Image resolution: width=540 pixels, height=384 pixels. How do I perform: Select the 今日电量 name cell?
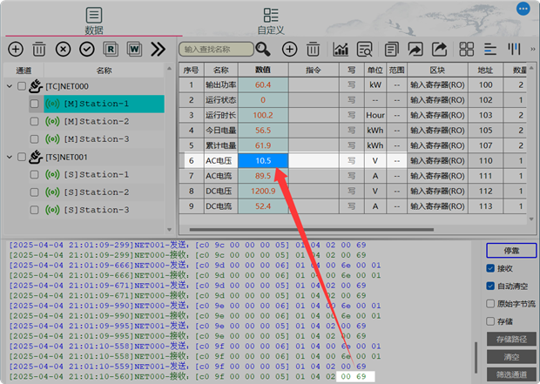[x=220, y=131]
